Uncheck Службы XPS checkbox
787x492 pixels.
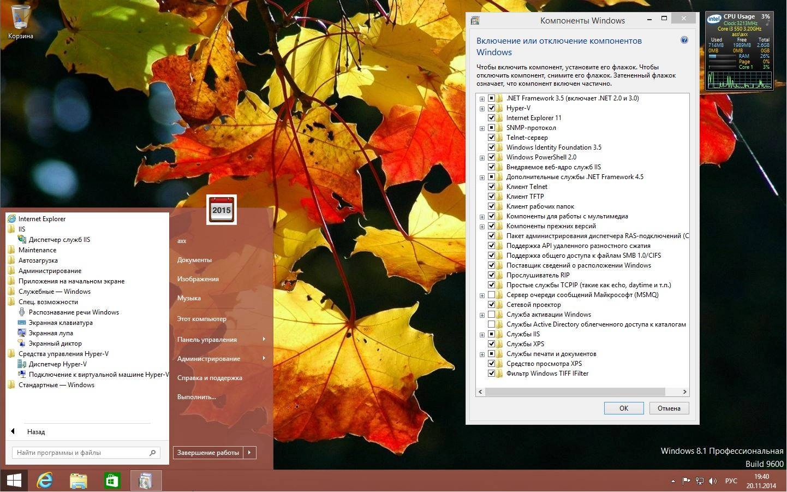pyautogui.click(x=491, y=344)
